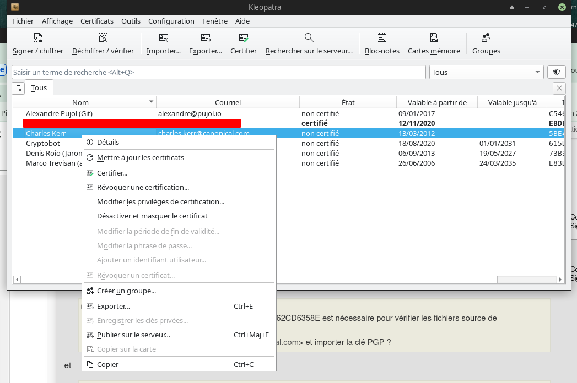
Task: Select the Alexandre Pujol (Git) row
Action: coord(289,113)
